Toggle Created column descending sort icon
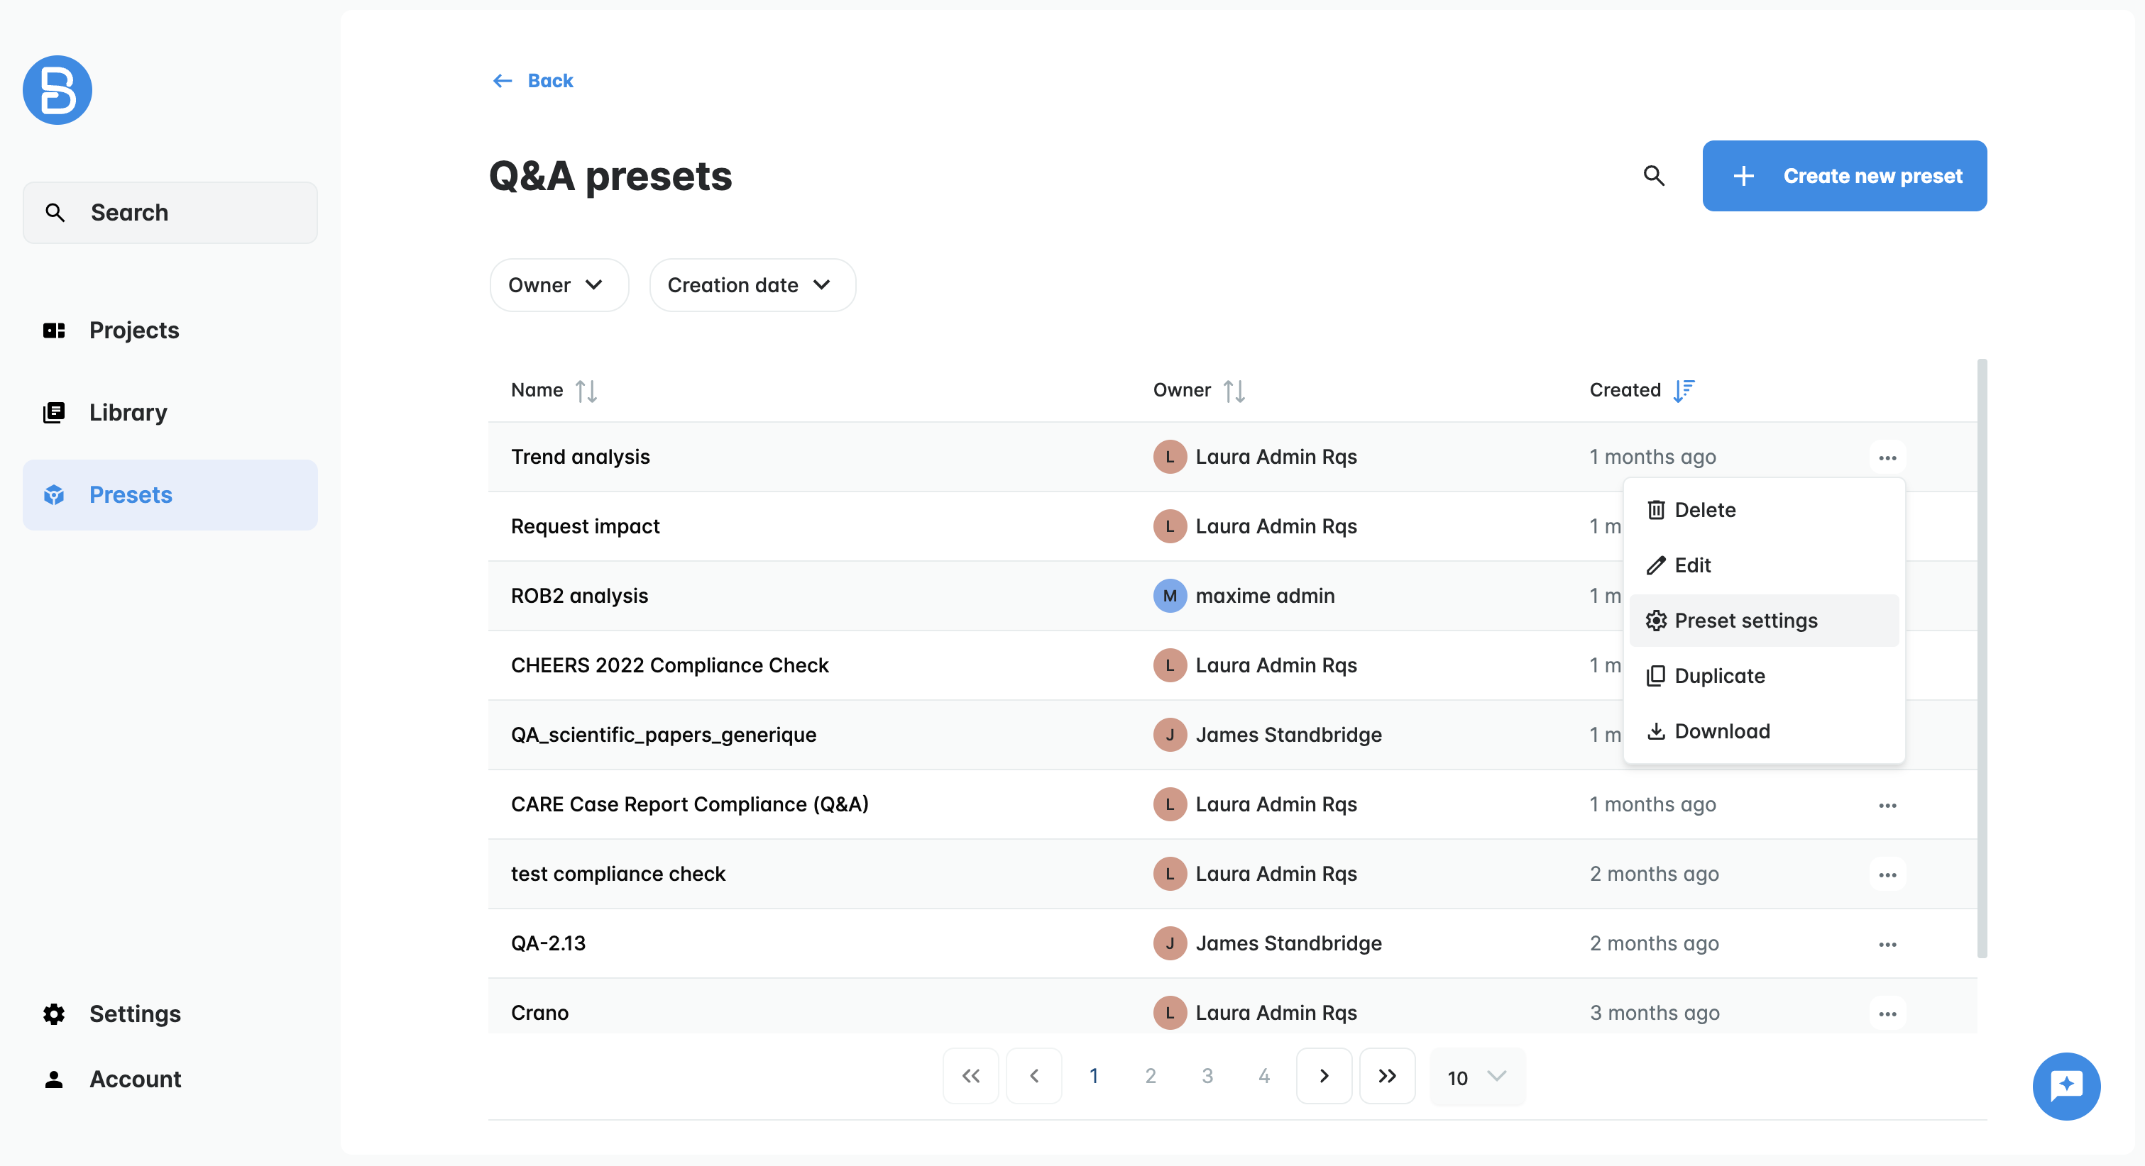Viewport: 2145px width, 1166px height. (x=1684, y=390)
